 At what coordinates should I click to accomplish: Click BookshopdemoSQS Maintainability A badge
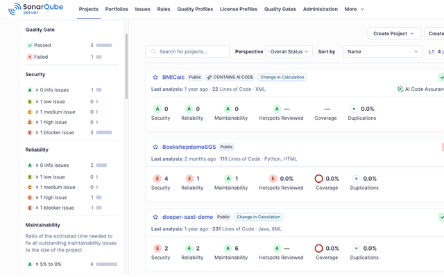click(x=228, y=179)
